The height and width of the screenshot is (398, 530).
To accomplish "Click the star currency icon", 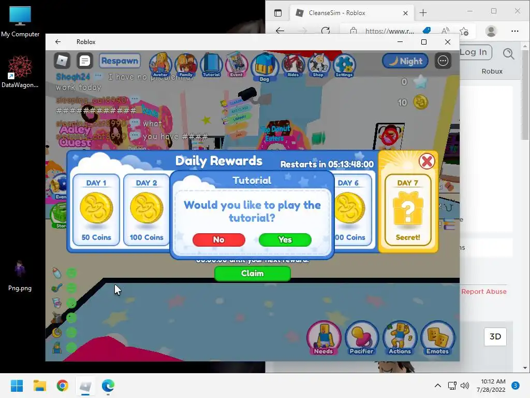I will (x=420, y=82).
